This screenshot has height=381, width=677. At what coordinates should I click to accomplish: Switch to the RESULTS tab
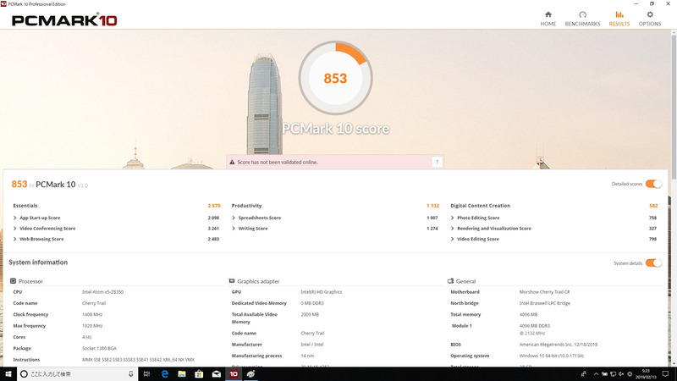(619, 19)
